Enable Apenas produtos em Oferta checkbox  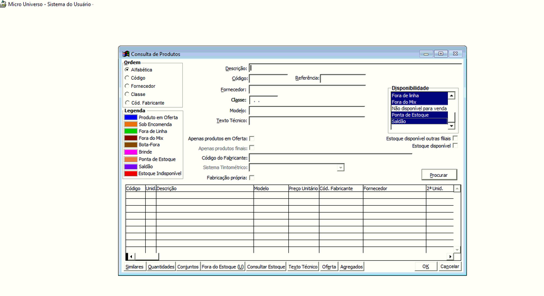click(252, 139)
